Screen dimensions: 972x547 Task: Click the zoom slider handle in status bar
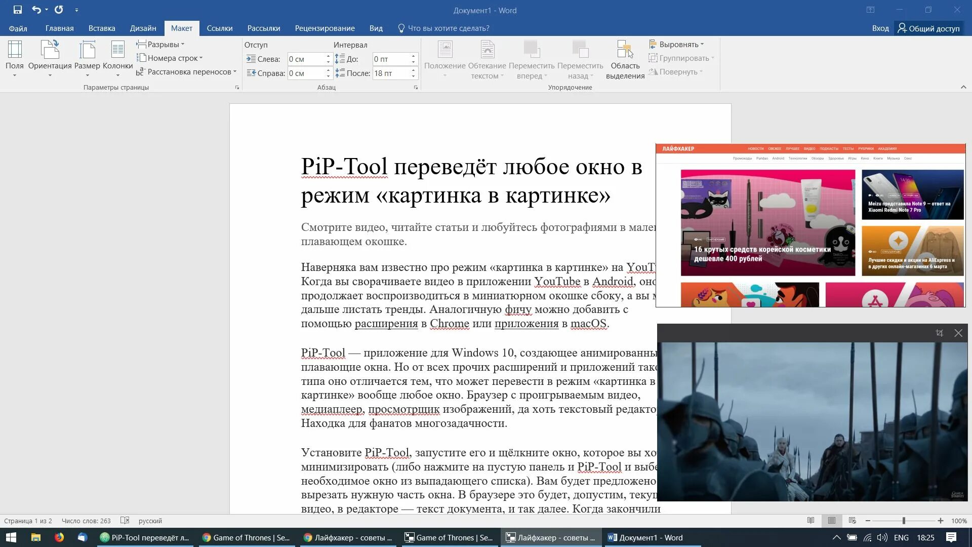(903, 521)
